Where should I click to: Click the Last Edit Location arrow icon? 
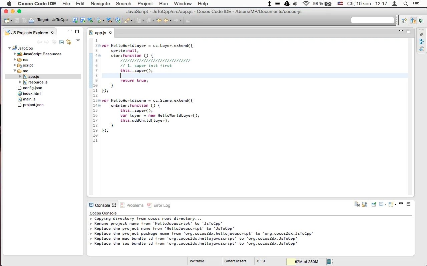pyautogui.click(x=159, y=20)
